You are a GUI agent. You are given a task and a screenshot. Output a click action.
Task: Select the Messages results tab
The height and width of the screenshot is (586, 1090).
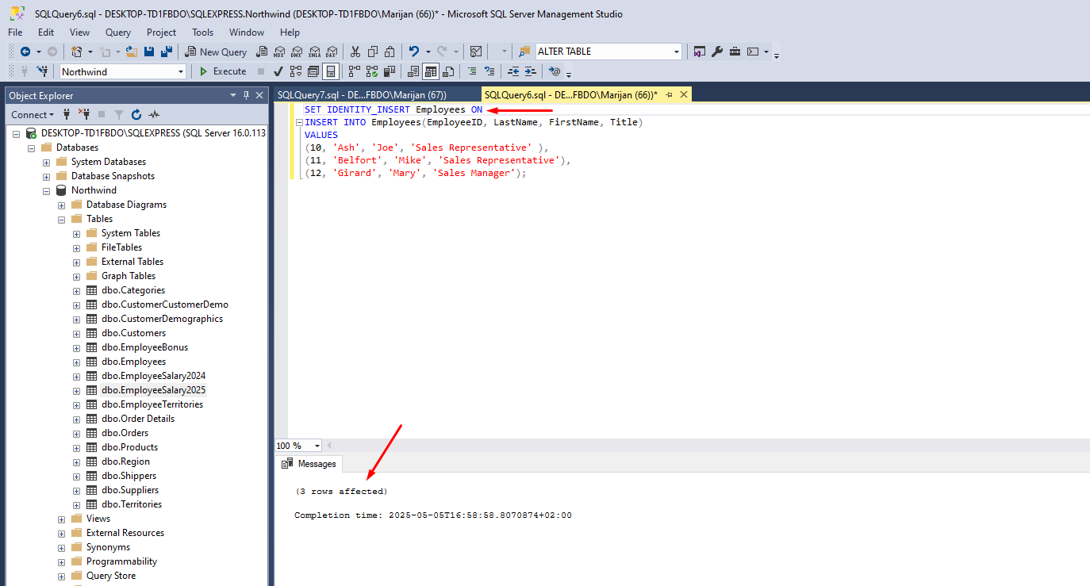click(x=309, y=464)
